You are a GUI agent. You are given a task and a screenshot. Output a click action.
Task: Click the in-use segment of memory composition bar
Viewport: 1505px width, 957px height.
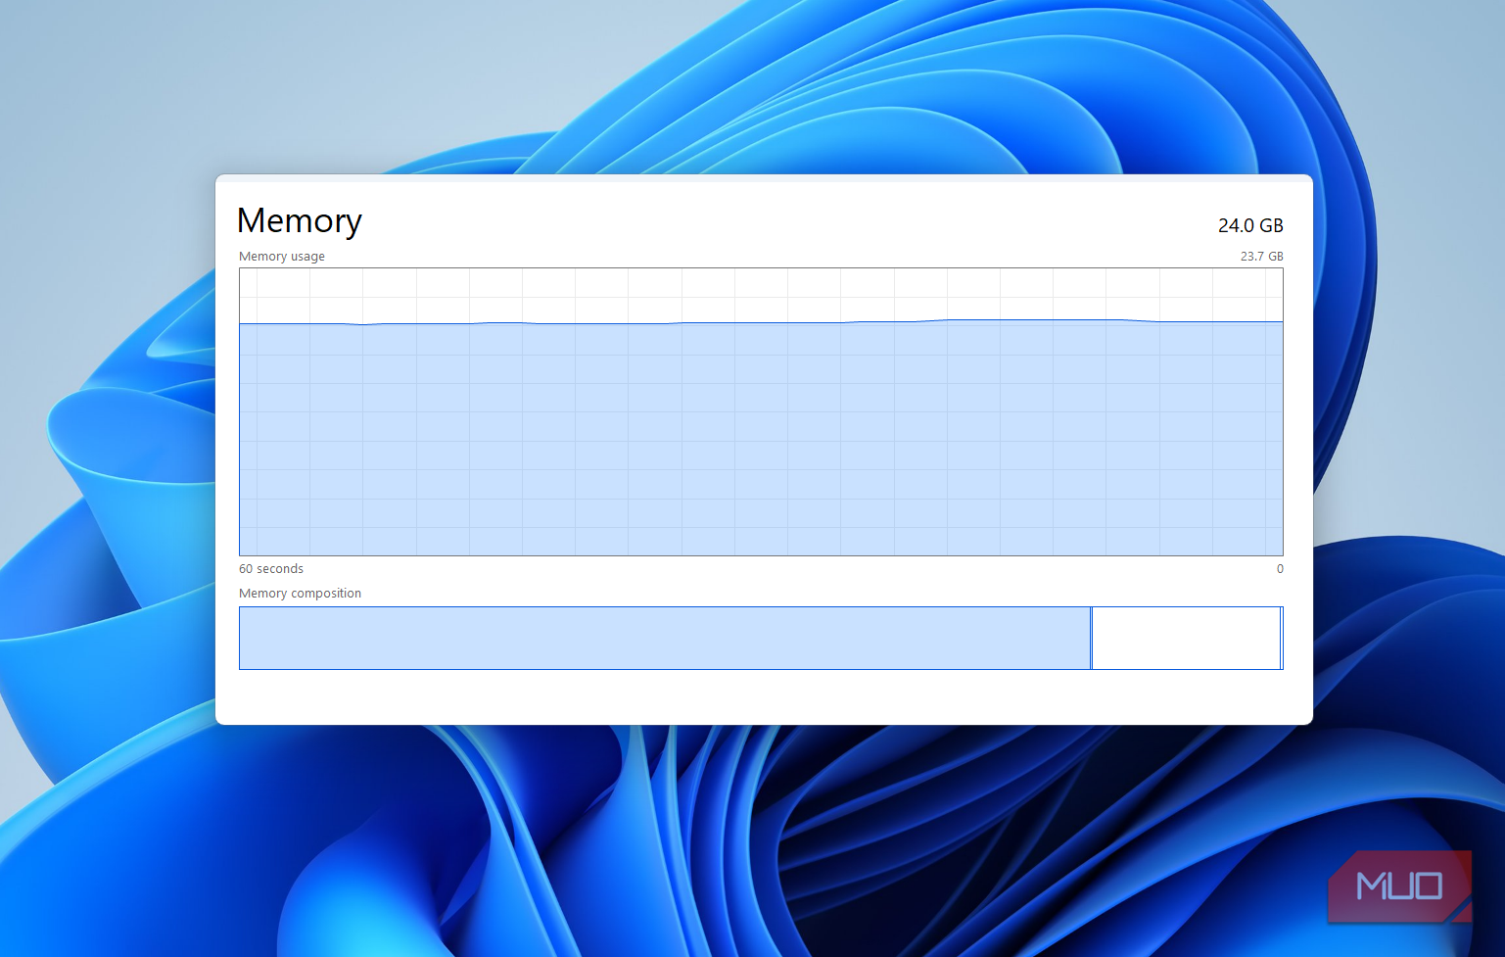tap(665, 638)
